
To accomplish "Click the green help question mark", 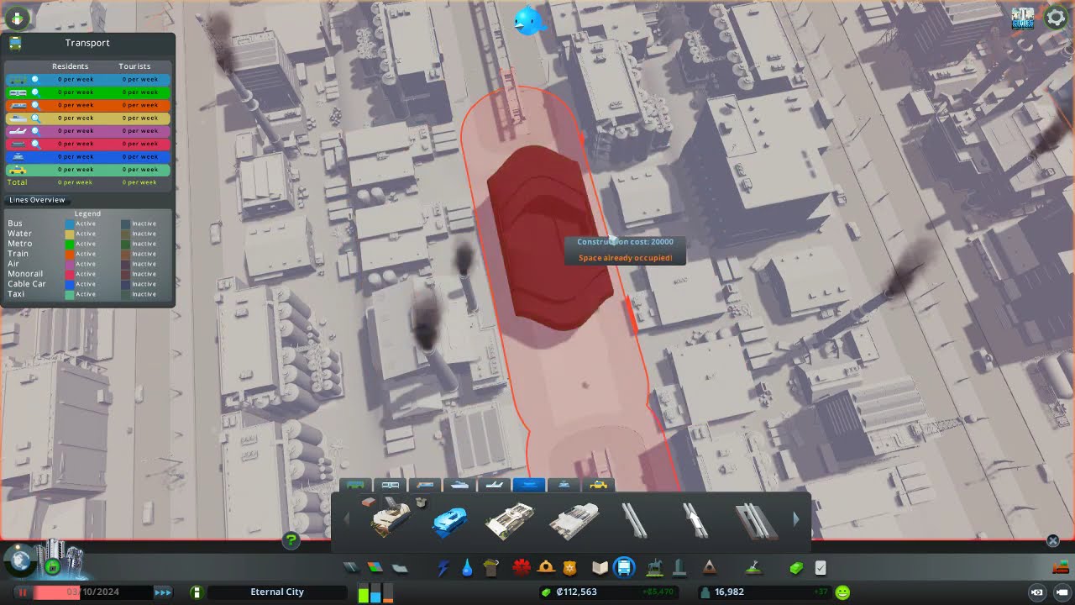I will coord(291,540).
